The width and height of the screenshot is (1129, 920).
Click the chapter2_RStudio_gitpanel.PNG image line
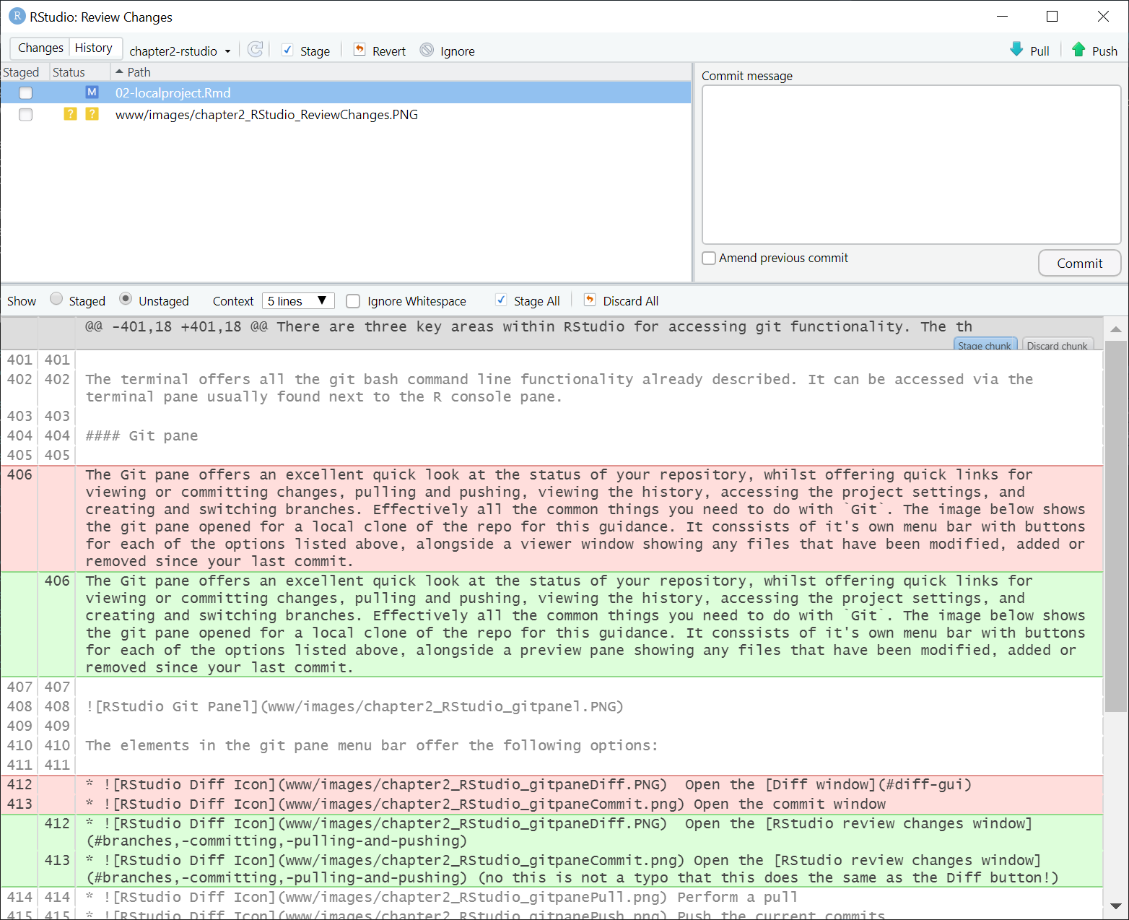click(354, 706)
